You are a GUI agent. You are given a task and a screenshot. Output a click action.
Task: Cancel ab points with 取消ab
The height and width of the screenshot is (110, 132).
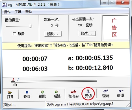[x=73, y=94]
